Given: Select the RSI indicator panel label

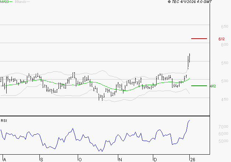Looking at the screenshot, I should coord(4,120).
